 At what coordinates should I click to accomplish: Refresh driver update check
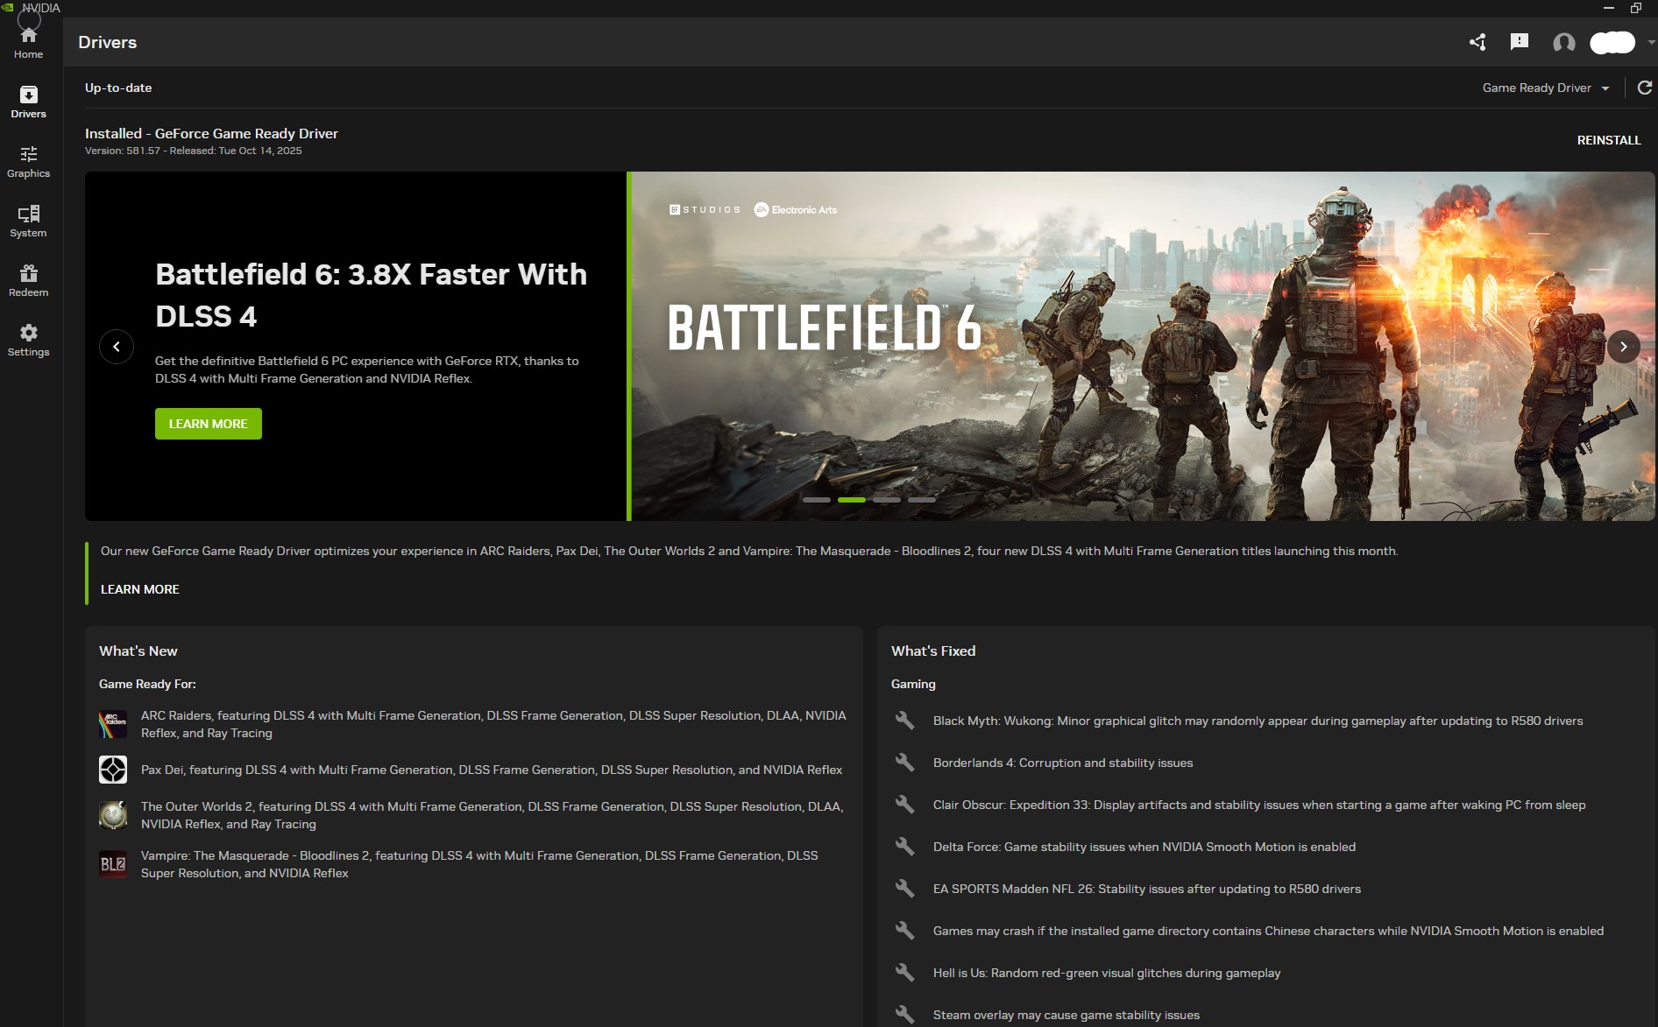(1645, 88)
